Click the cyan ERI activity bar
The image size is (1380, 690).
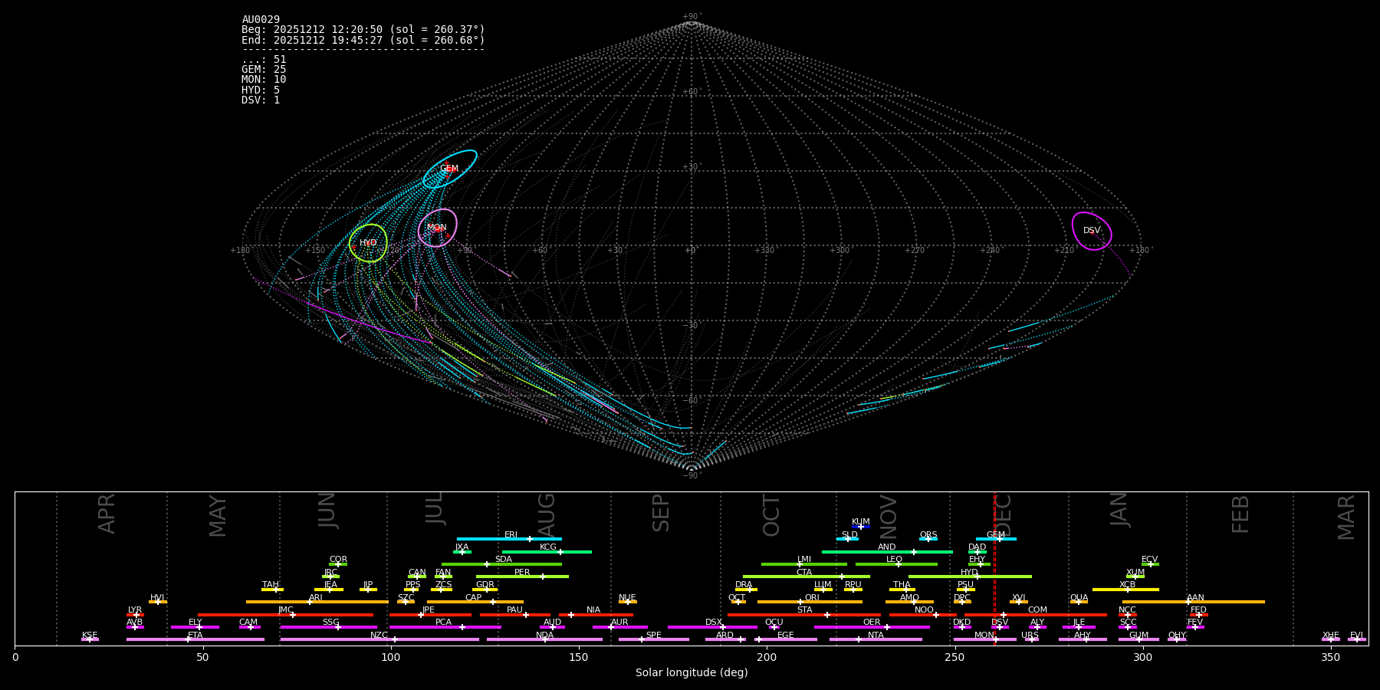coord(508,539)
